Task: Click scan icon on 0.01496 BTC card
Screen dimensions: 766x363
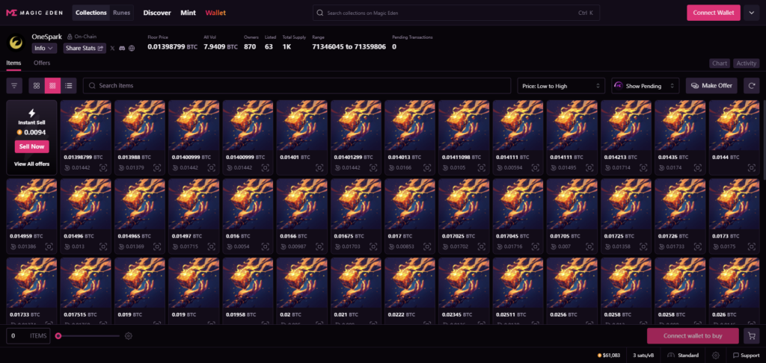Action: pos(103,246)
